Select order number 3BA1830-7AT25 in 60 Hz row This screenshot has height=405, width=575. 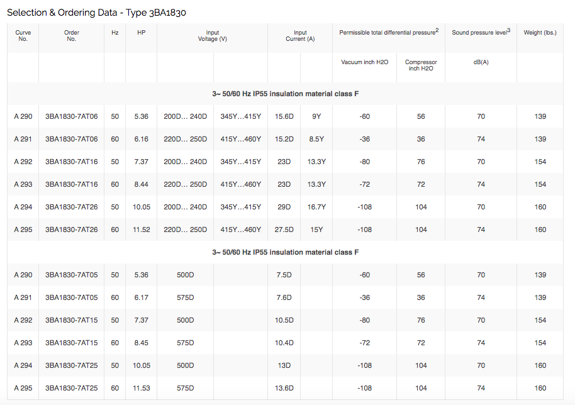pos(71,388)
